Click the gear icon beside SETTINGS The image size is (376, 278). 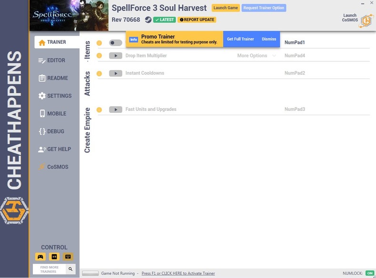tap(42, 96)
